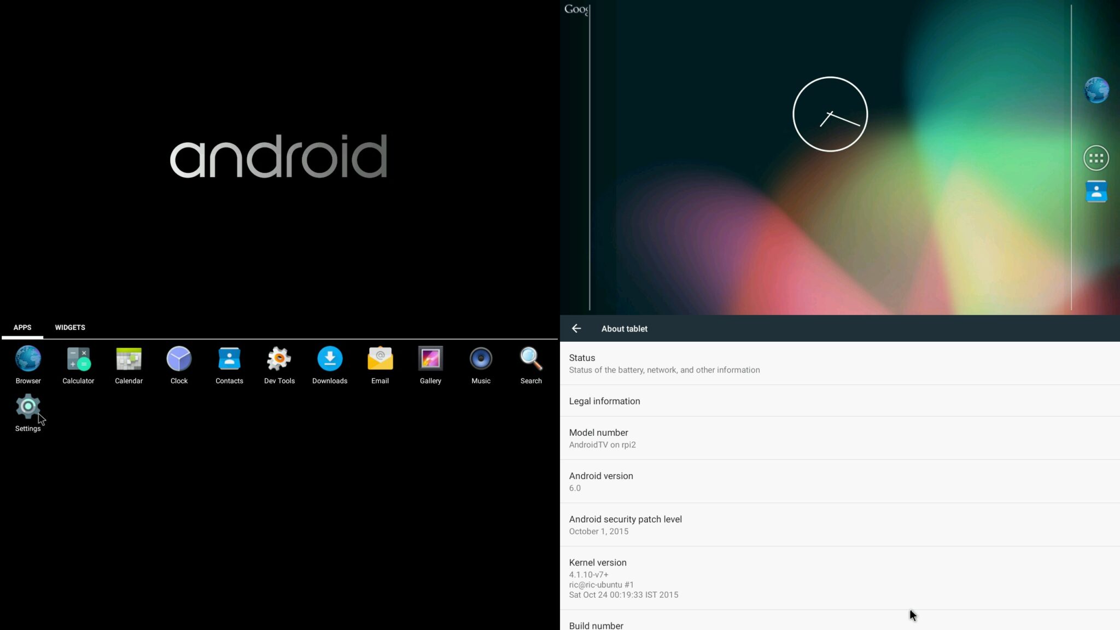
Task: Select the APPS tab
Action: 22,328
